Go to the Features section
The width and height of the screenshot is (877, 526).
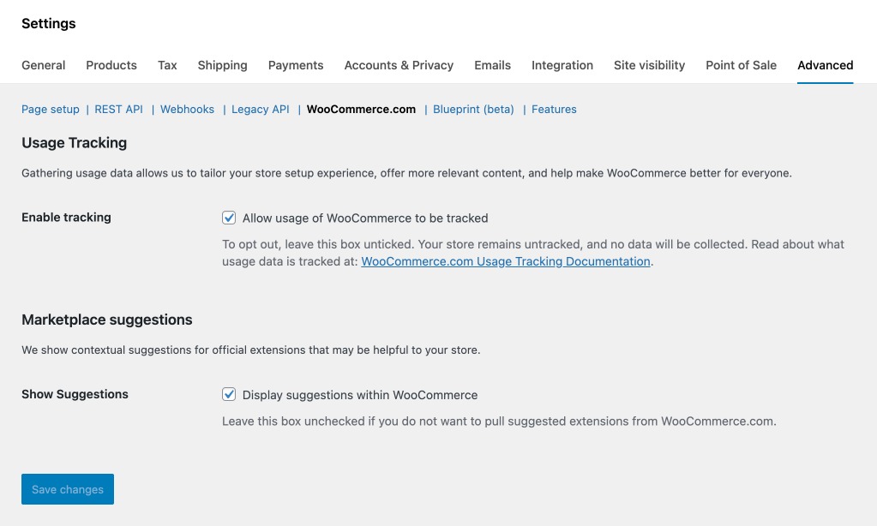point(554,109)
